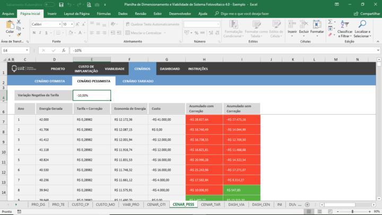Click the Compartilhar share button

367,13
